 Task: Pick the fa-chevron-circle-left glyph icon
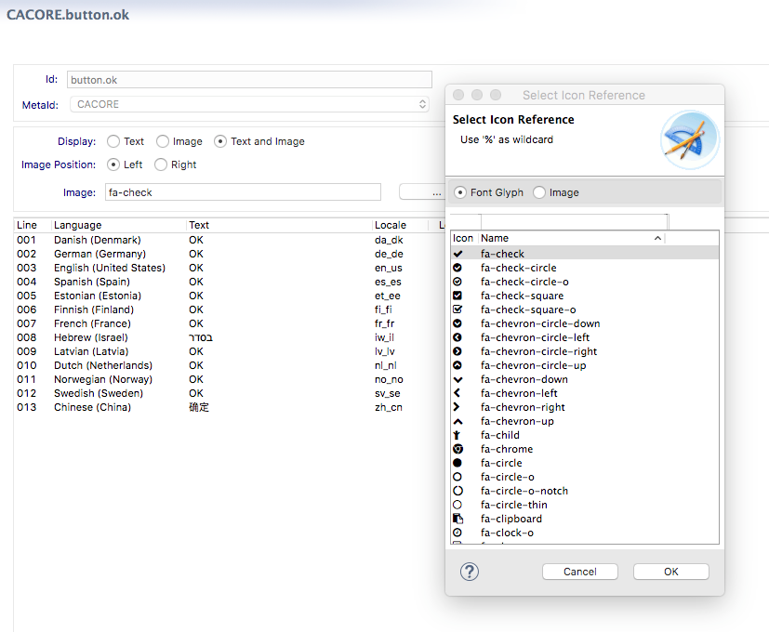457,337
